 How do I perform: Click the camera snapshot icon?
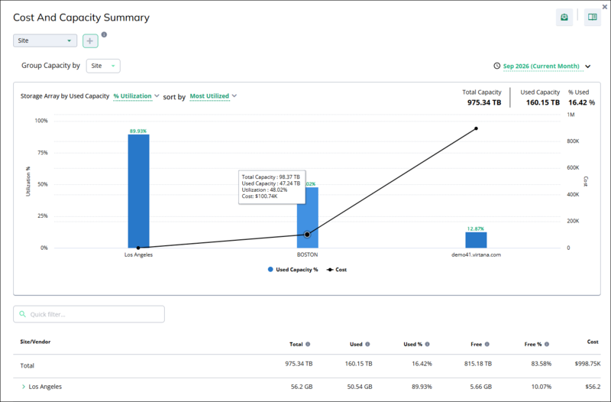pos(564,17)
